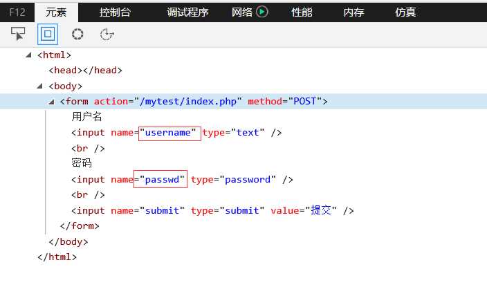
Task: Click the method attribute name in form
Action: [x=265, y=101]
